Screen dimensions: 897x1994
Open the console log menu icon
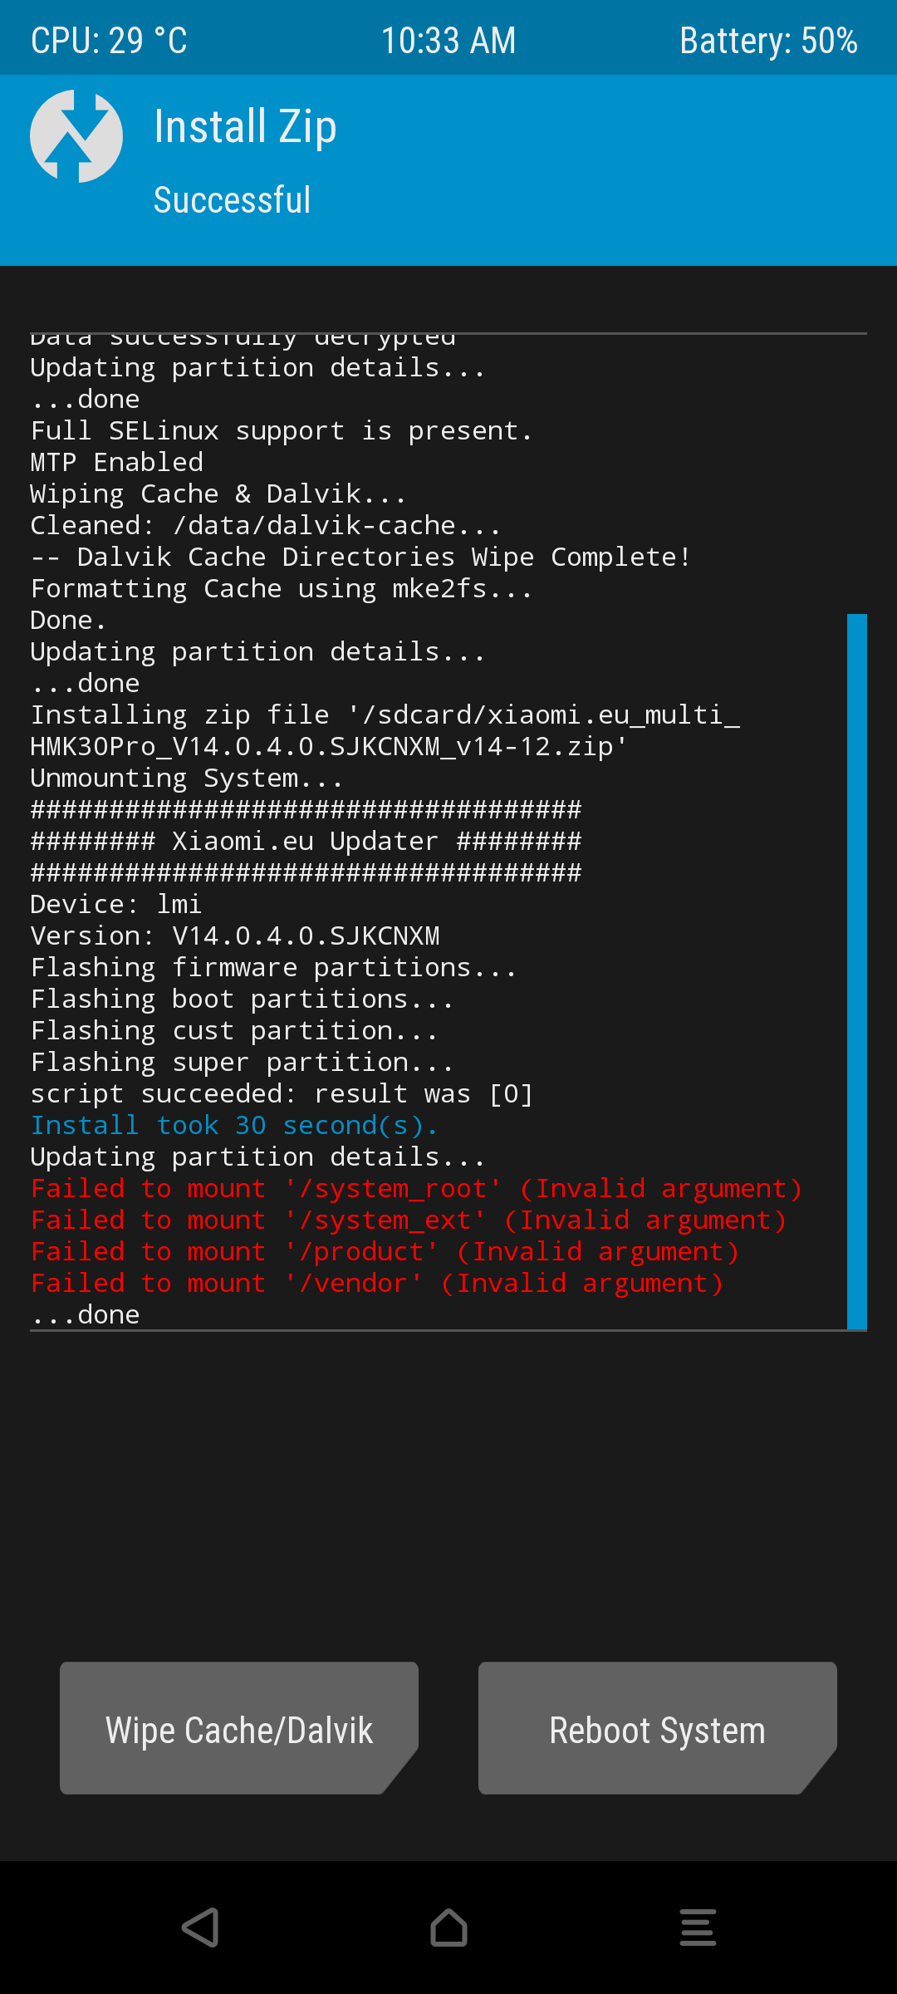click(698, 1928)
